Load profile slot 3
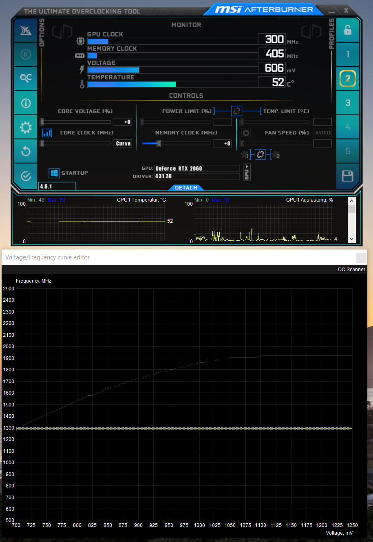 click(x=348, y=103)
